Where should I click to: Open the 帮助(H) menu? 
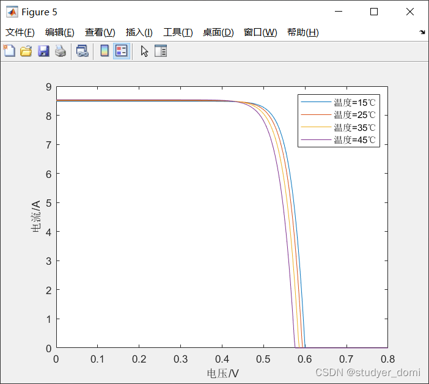303,32
